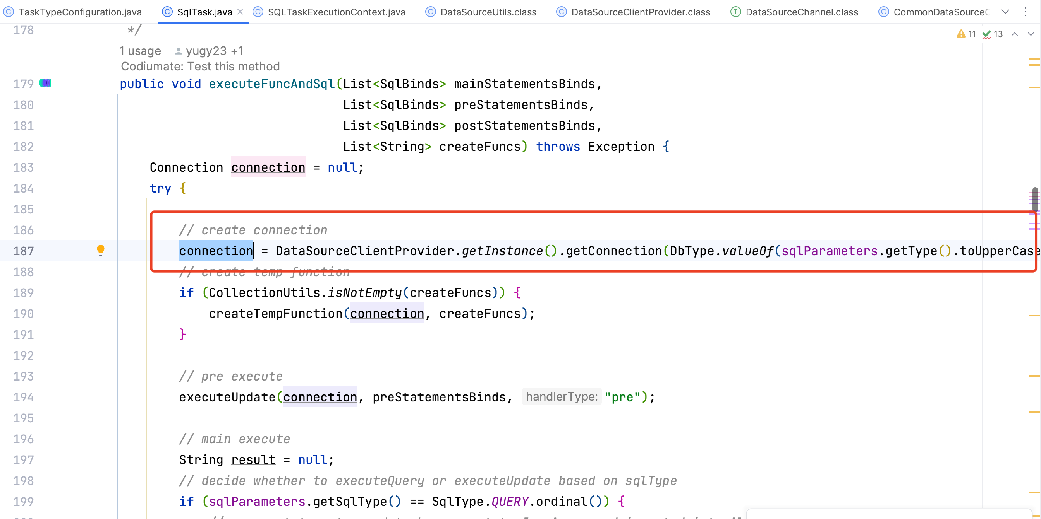Click the 'executeFuncAndSql' method name
Viewport: 1041px width, 519px height.
coord(271,84)
